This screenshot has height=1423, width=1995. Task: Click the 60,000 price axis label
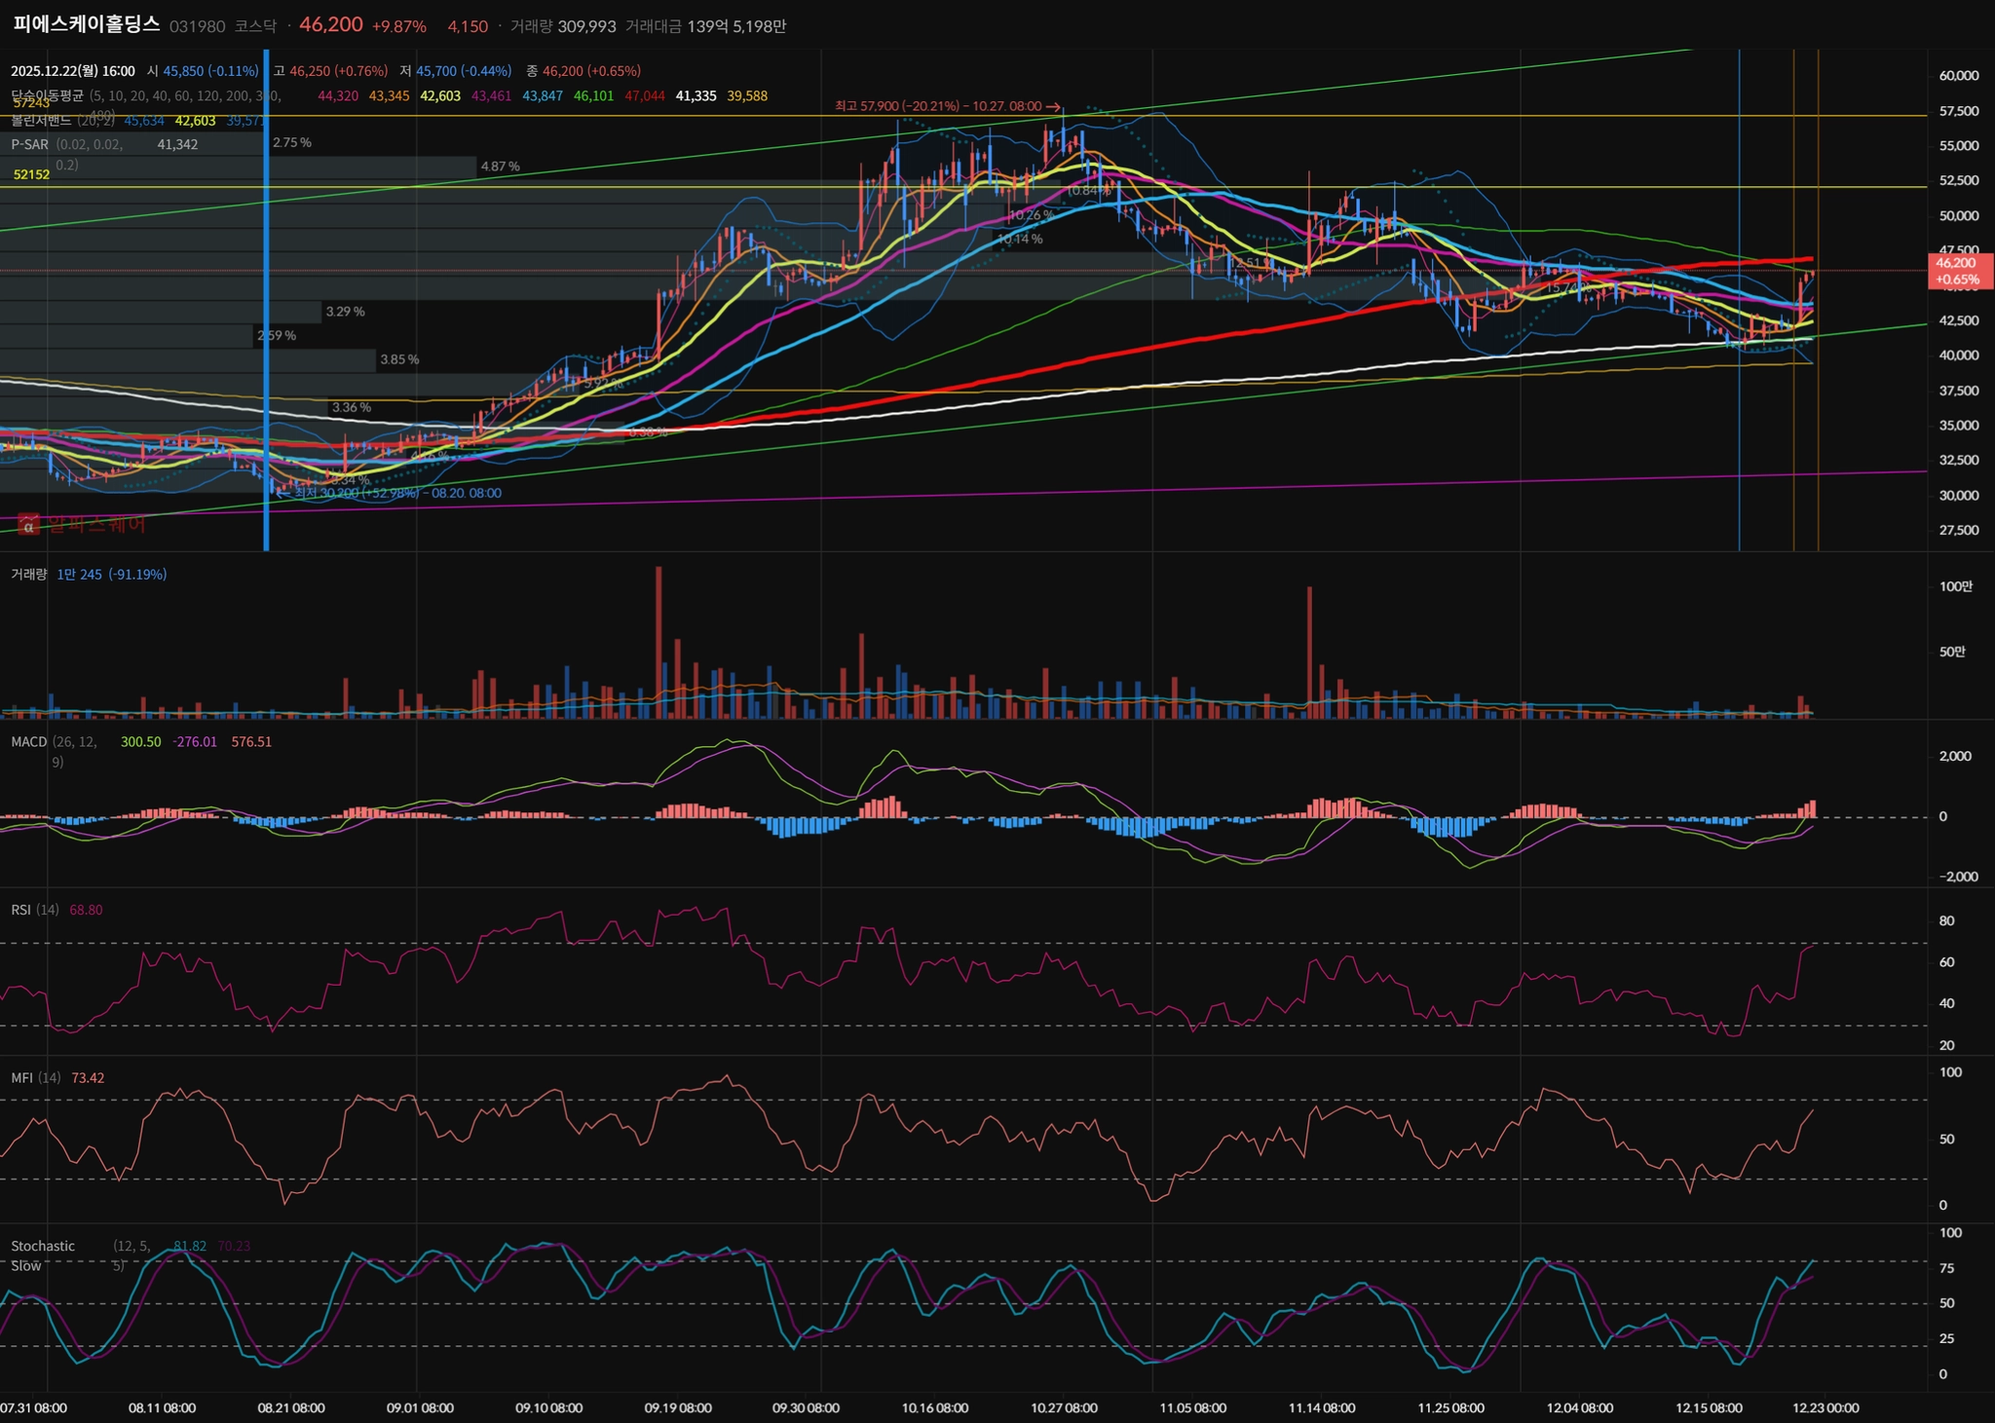click(x=1958, y=76)
